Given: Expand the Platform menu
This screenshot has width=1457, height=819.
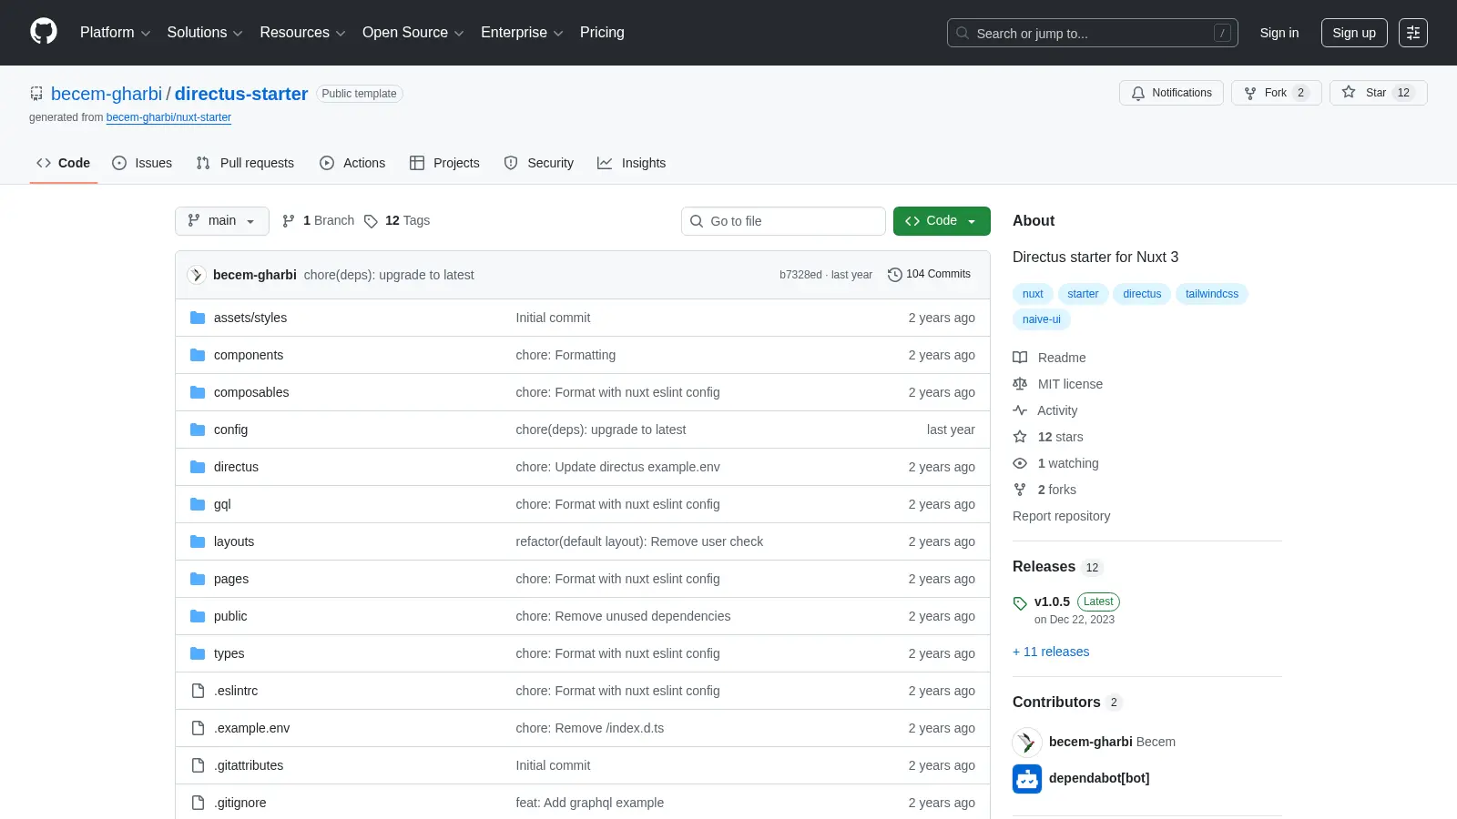Looking at the screenshot, I should [x=115, y=33].
